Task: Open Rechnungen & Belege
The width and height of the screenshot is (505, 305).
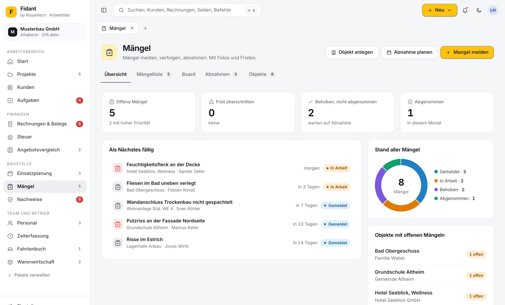Action: click(x=45, y=124)
